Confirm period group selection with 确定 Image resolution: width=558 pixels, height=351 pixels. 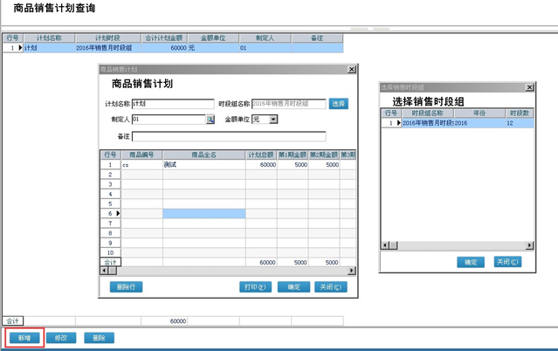pos(471,262)
